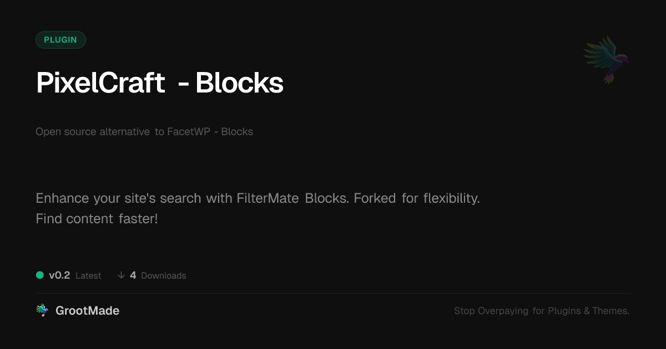Image resolution: width=666 pixels, height=349 pixels.
Task: Click the large hummingbird logo
Action: coord(606,59)
